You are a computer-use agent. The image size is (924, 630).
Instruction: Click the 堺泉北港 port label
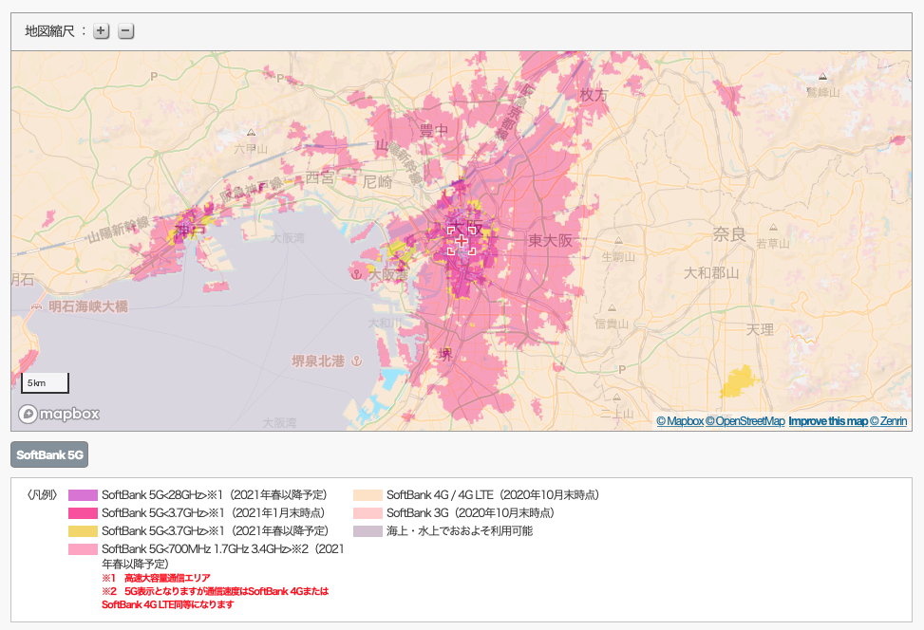coord(318,361)
